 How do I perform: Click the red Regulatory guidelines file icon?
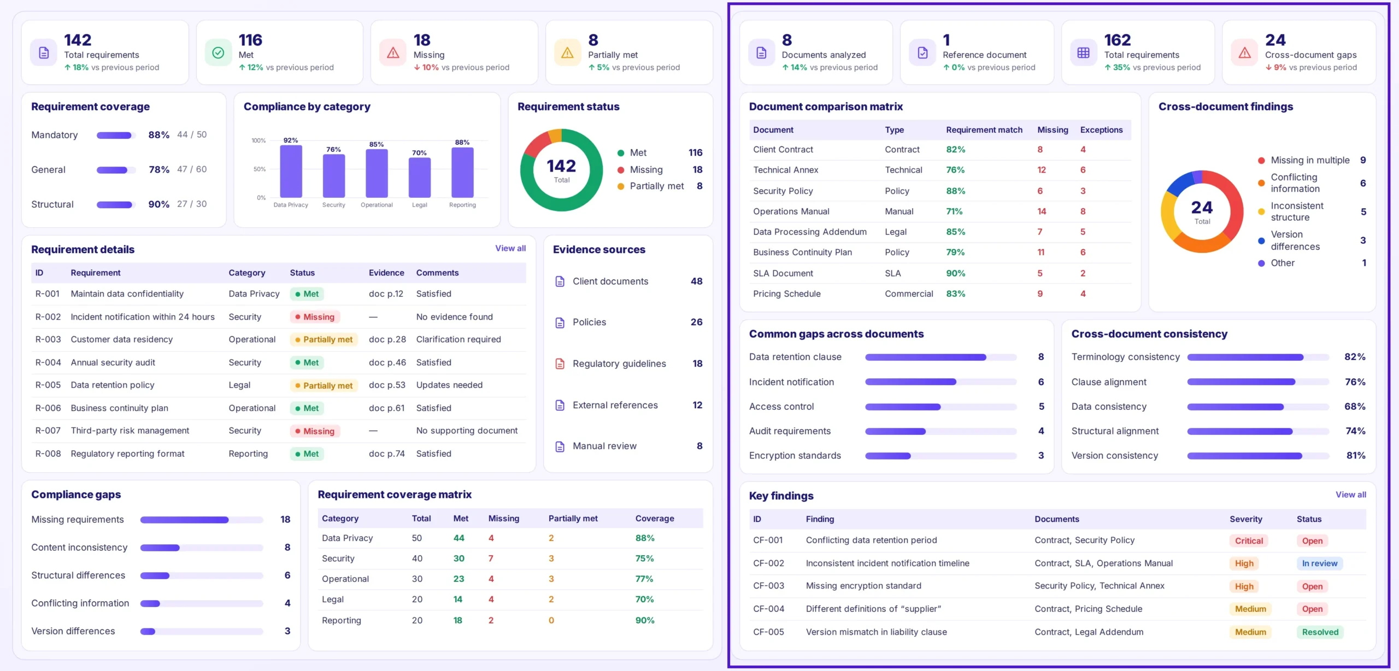[560, 364]
